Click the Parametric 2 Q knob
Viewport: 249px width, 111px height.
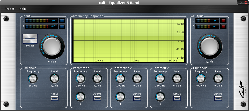pyautogui.click(x=120, y=97)
